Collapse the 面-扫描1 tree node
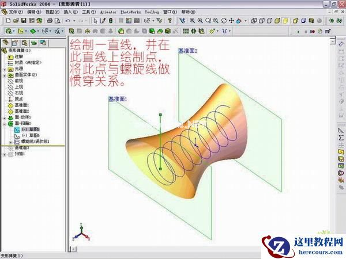 coord(5,124)
